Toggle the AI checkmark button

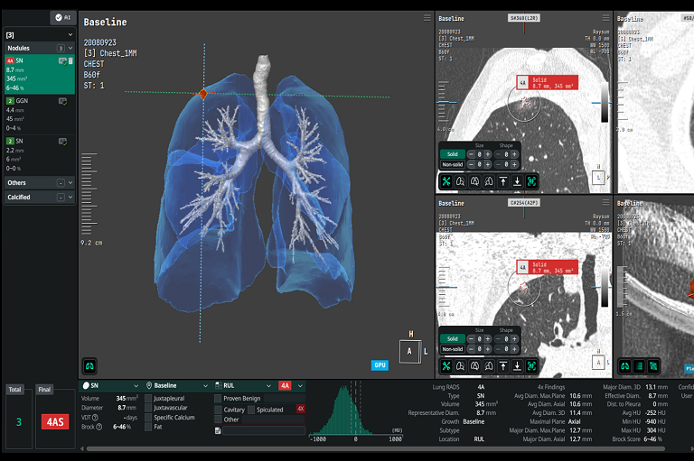click(63, 17)
